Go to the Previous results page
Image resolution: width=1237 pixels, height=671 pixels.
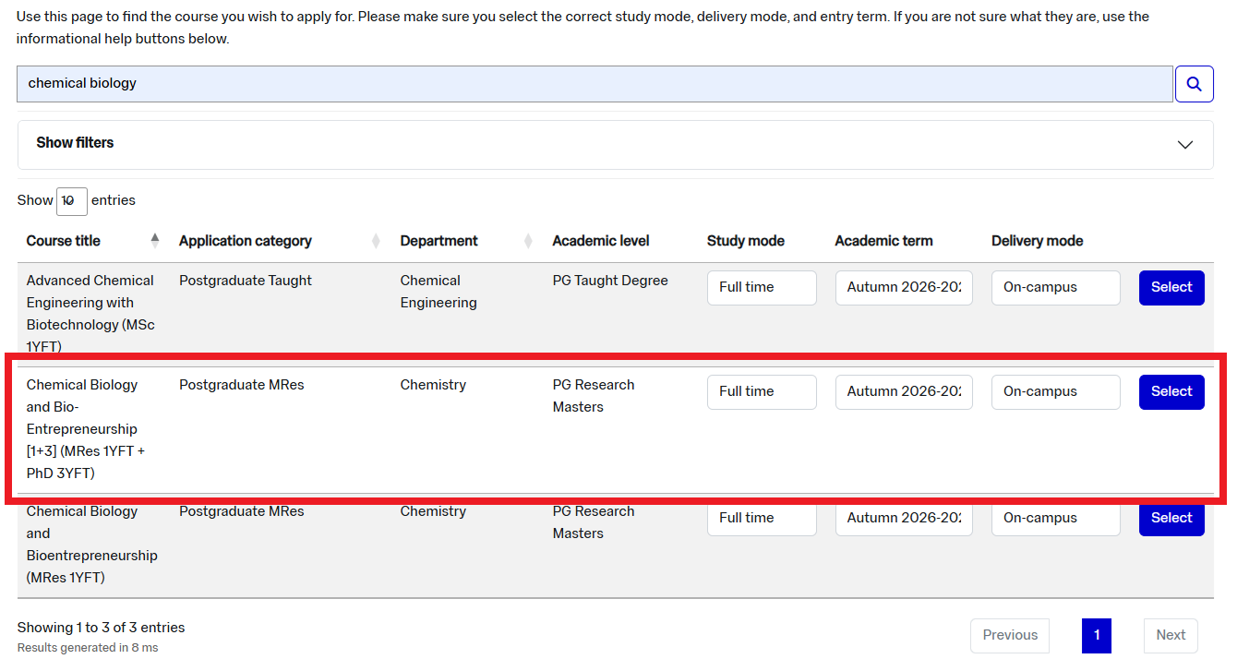click(x=1009, y=635)
